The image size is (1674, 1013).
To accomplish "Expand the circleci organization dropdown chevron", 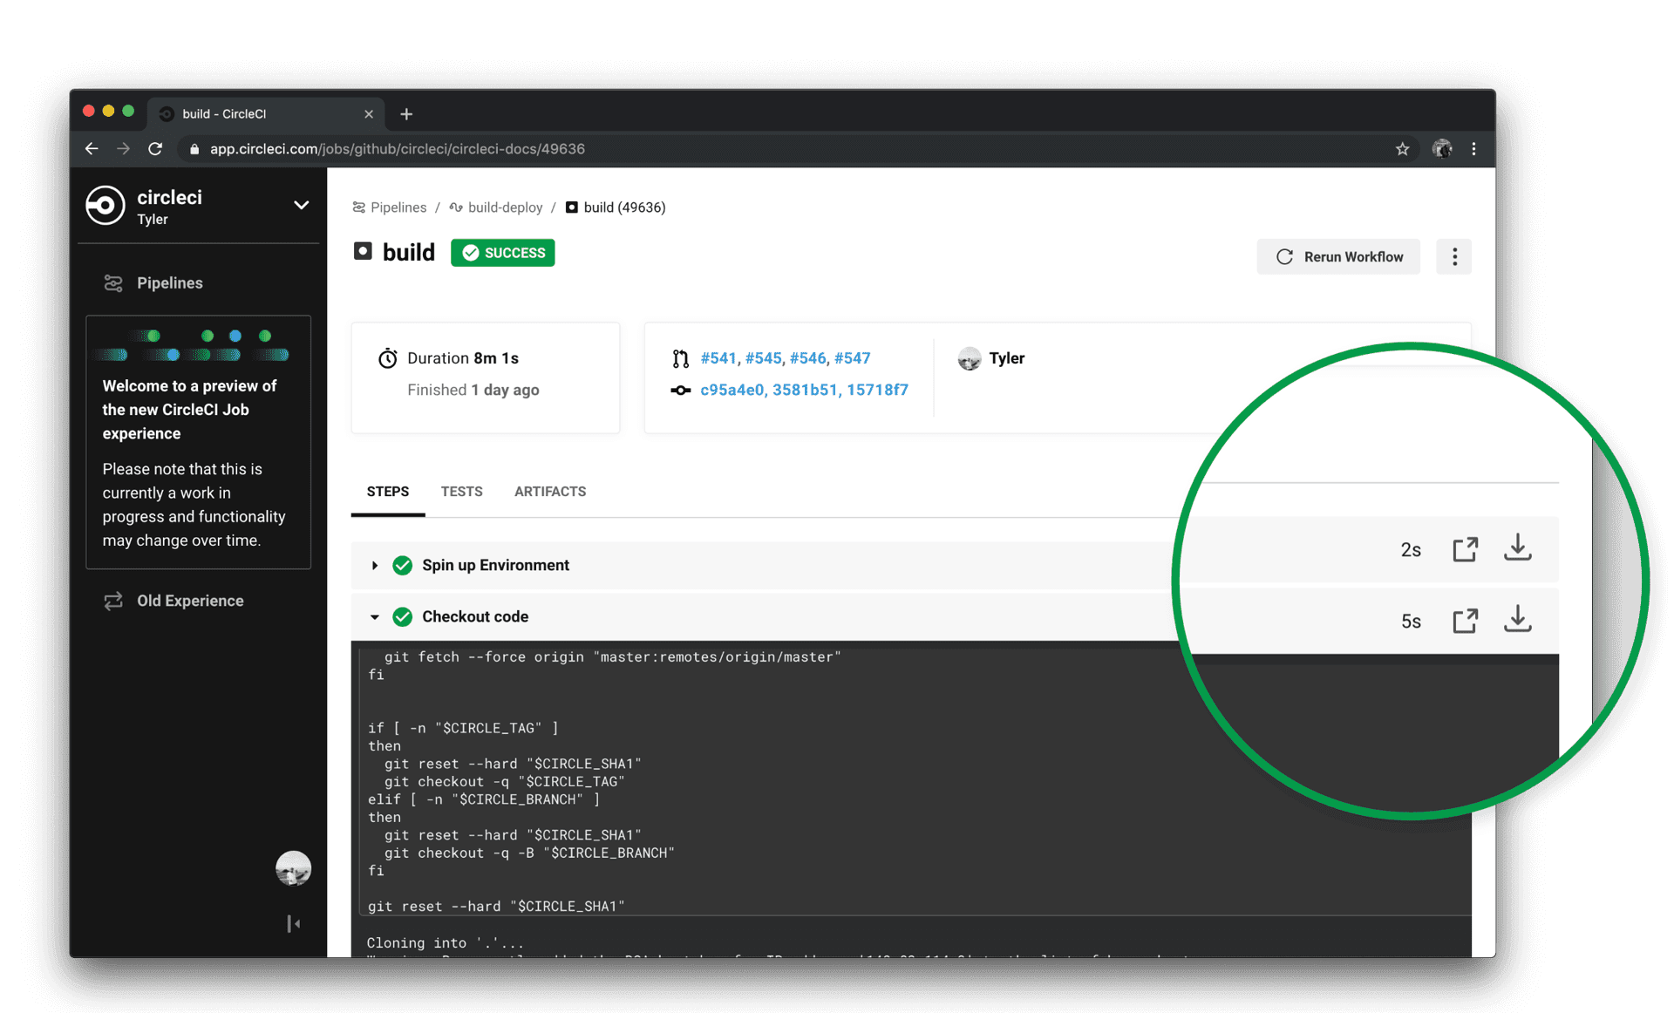I will (301, 206).
